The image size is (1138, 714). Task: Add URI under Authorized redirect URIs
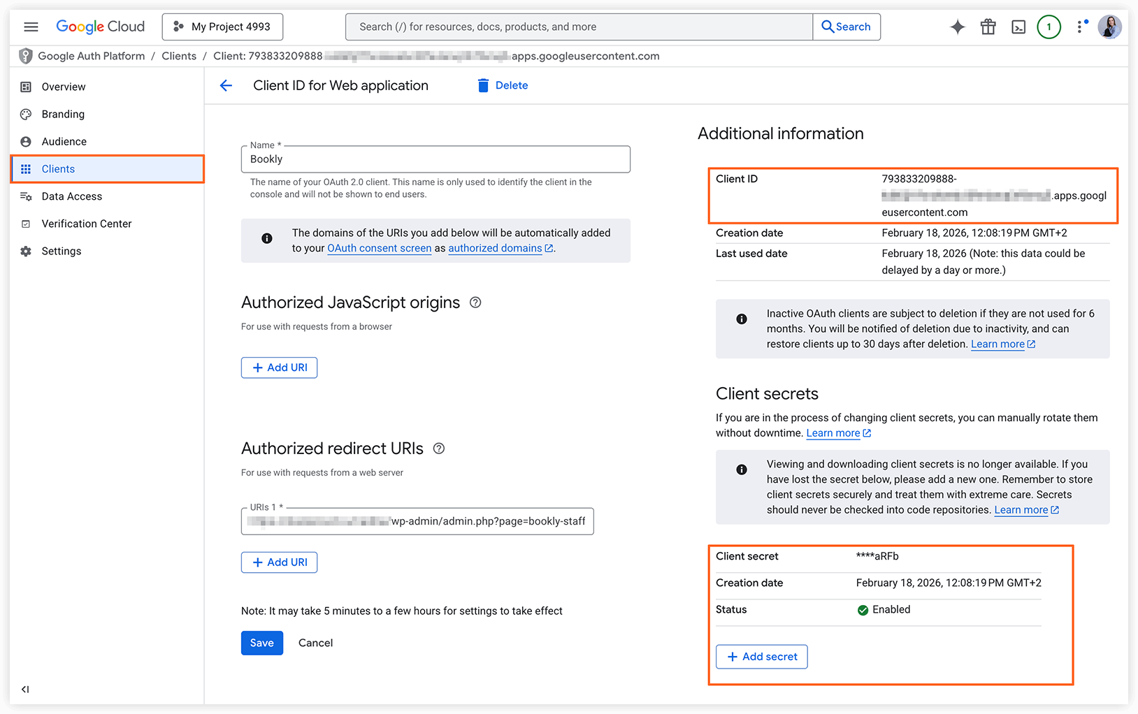coord(279,562)
